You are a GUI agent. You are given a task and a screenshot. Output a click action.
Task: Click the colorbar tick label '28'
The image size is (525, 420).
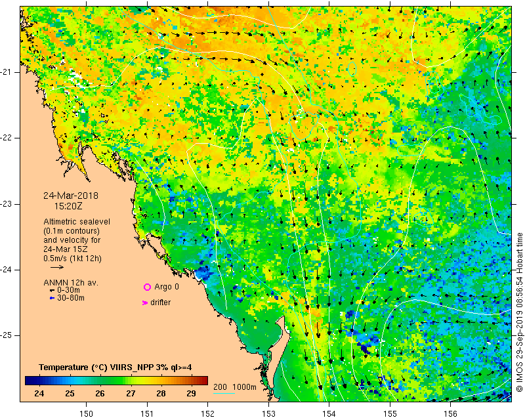coord(161,394)
